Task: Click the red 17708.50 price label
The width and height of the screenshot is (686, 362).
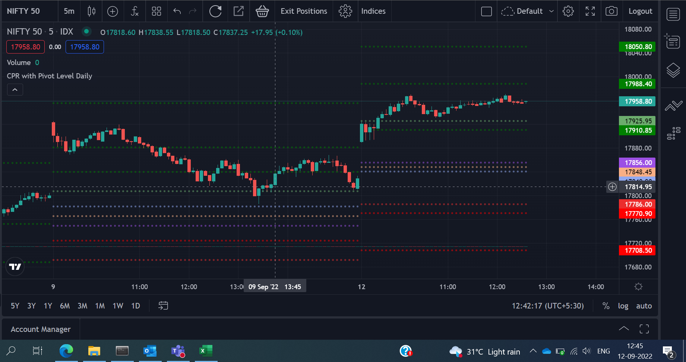Action: coord(638,250)
